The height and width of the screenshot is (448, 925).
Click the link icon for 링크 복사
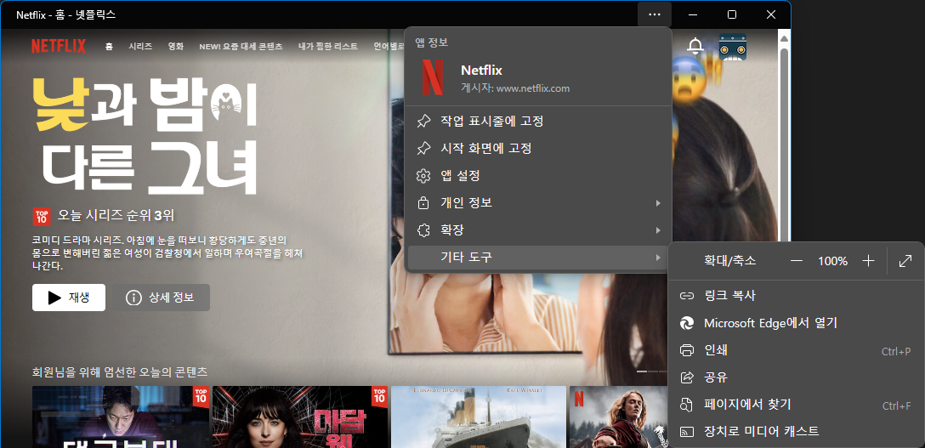686,296
